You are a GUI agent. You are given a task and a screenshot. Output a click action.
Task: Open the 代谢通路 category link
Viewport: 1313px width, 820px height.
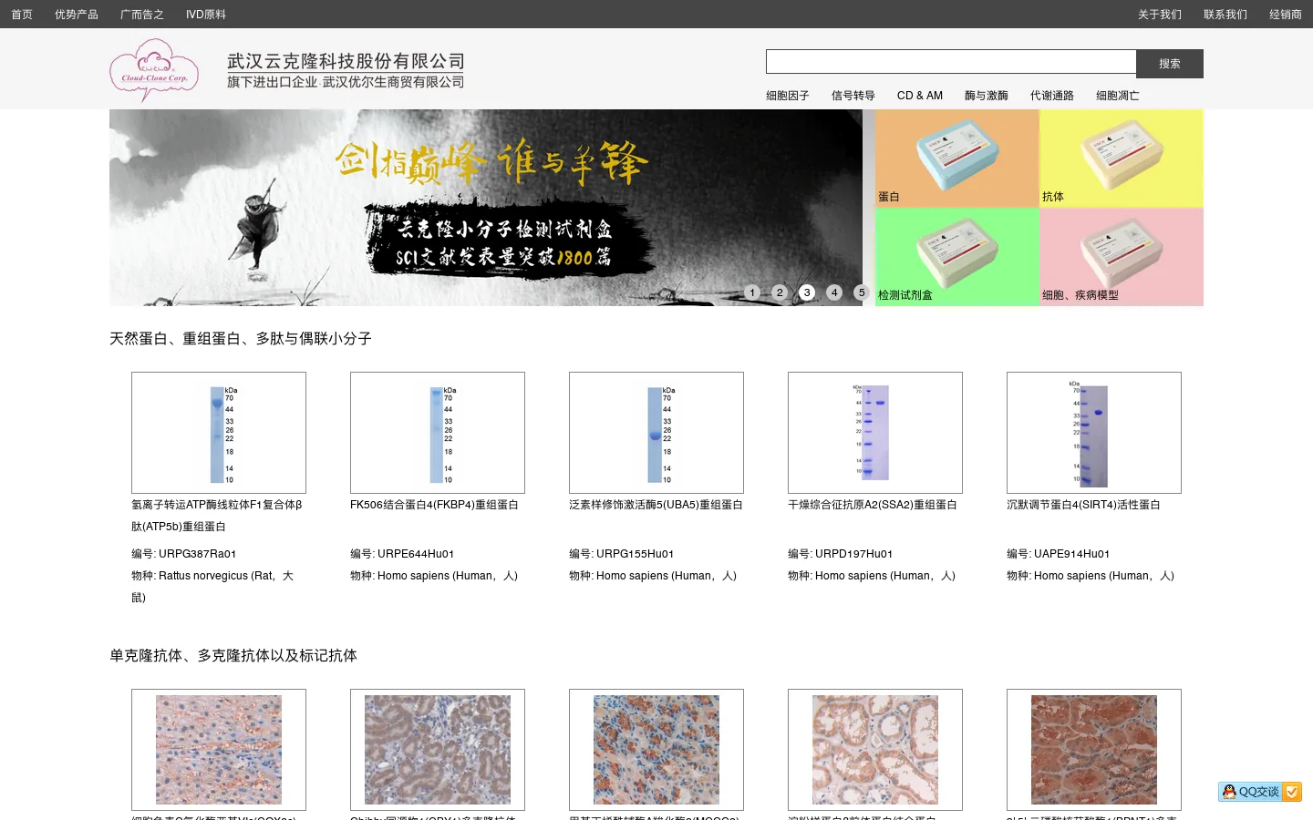pyautogui.click(x=1052, y=96)
